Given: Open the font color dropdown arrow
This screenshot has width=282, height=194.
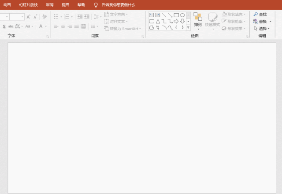Looking at the screenshot, I should tap(46, 26).
